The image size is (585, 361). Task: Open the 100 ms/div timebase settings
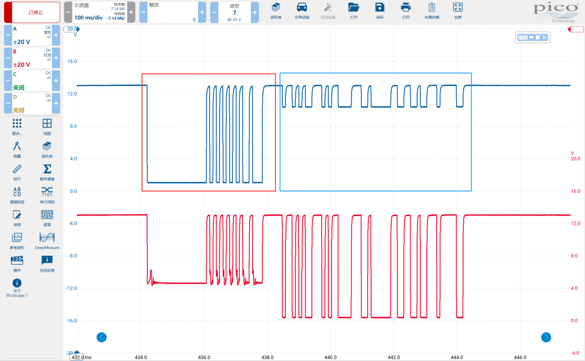point(100,12)
